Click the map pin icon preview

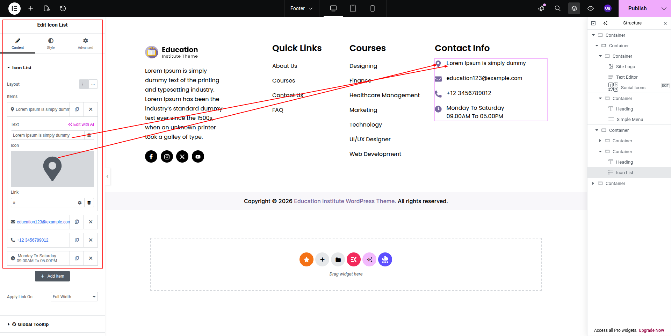52,169
